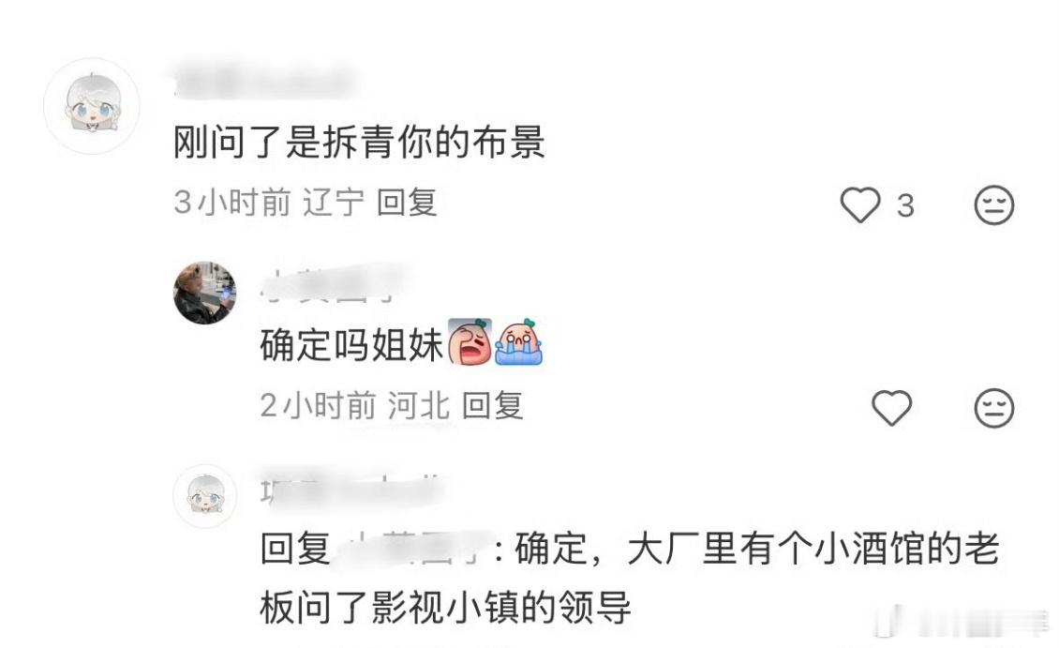Select the reply text '确定吗姐妹'

coord(351,344)
